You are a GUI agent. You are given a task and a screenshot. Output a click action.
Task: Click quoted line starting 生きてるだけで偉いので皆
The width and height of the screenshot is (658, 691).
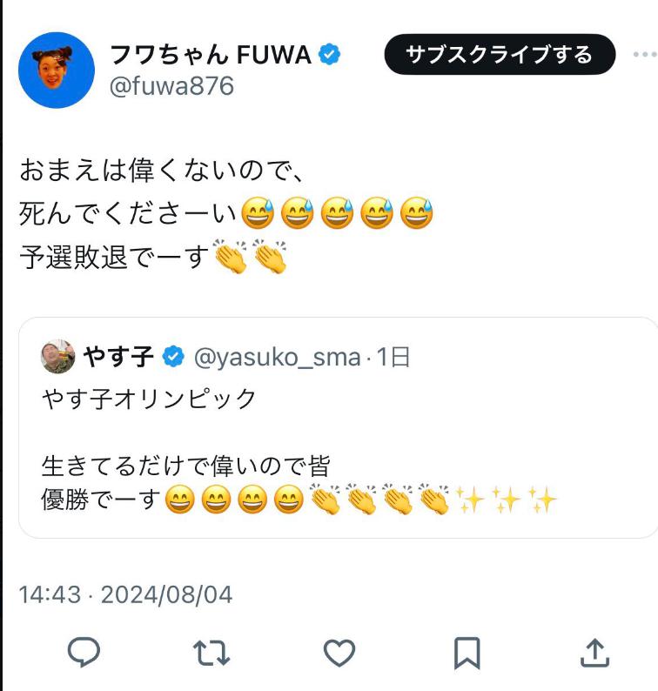pyautogui.click(x=185, y=466)
